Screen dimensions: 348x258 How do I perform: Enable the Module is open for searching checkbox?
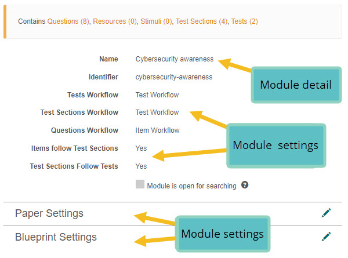point(140,184)
